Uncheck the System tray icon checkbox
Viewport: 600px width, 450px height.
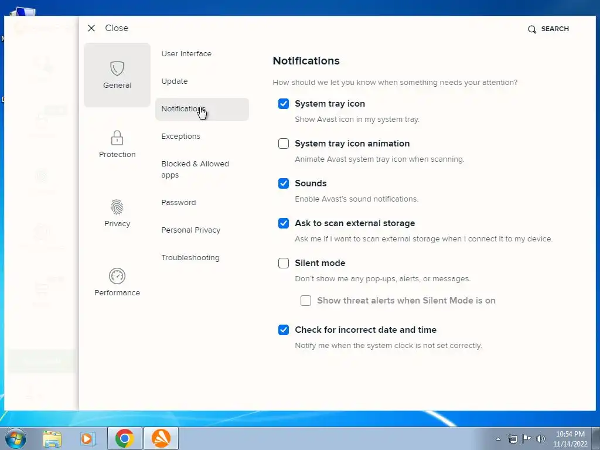[x=284, y=104]
